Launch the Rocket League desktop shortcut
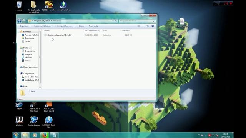 (34, 121)
